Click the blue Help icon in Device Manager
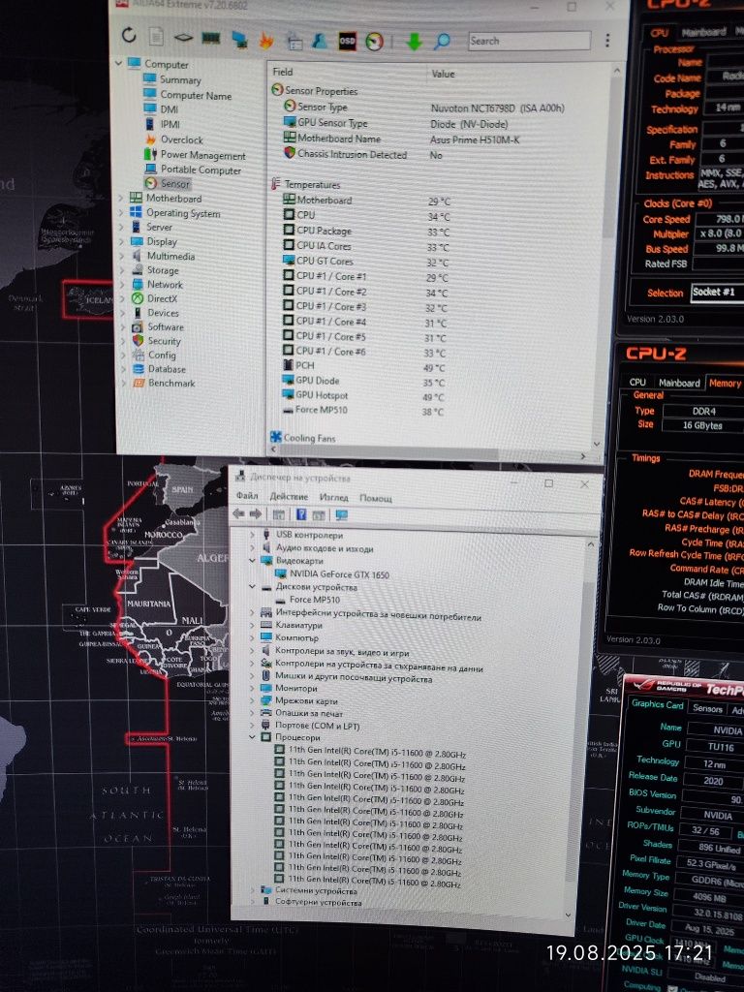This screenshot has width=744, height=992. (x=301, y=514)
